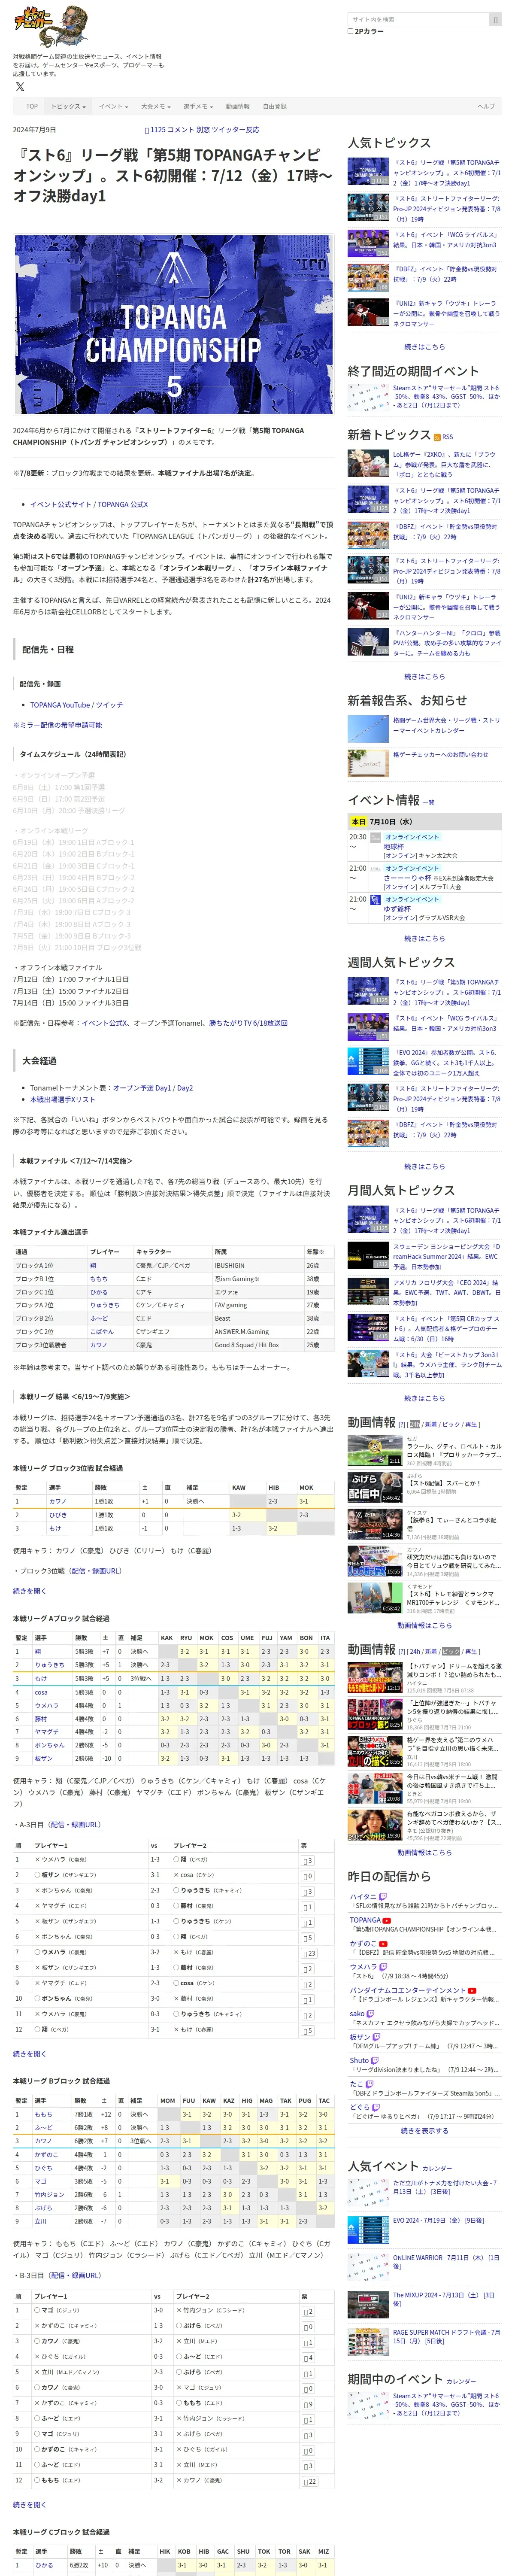Click the TOPANGA CHAMPIONSHIP 5 banner image
Image resolution: width=515 pixels, height=2576 pixels.
click(173, 325)
